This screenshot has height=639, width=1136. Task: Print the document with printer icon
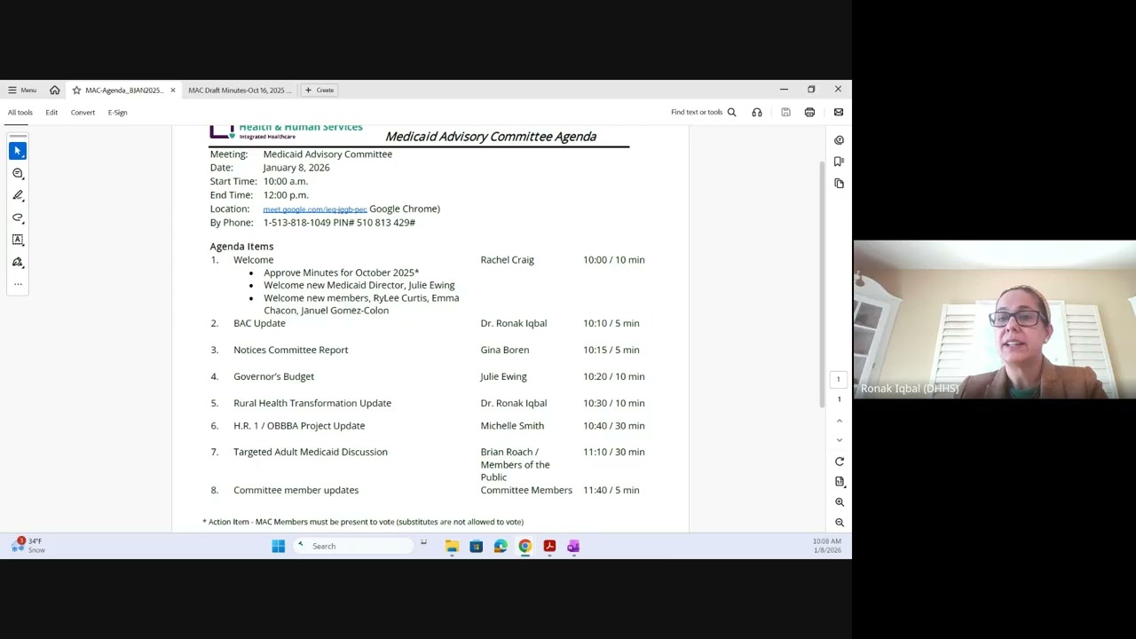[809, 112]
